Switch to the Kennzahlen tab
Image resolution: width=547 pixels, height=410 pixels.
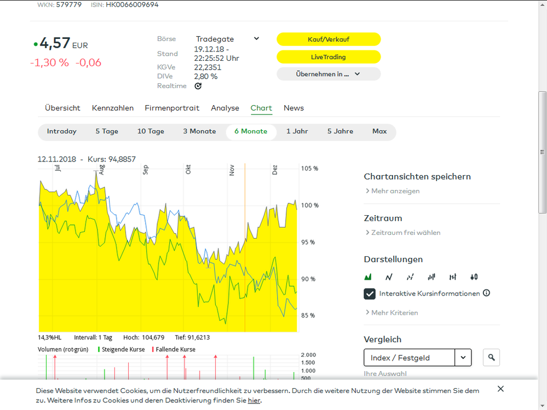tap(113, 108)
